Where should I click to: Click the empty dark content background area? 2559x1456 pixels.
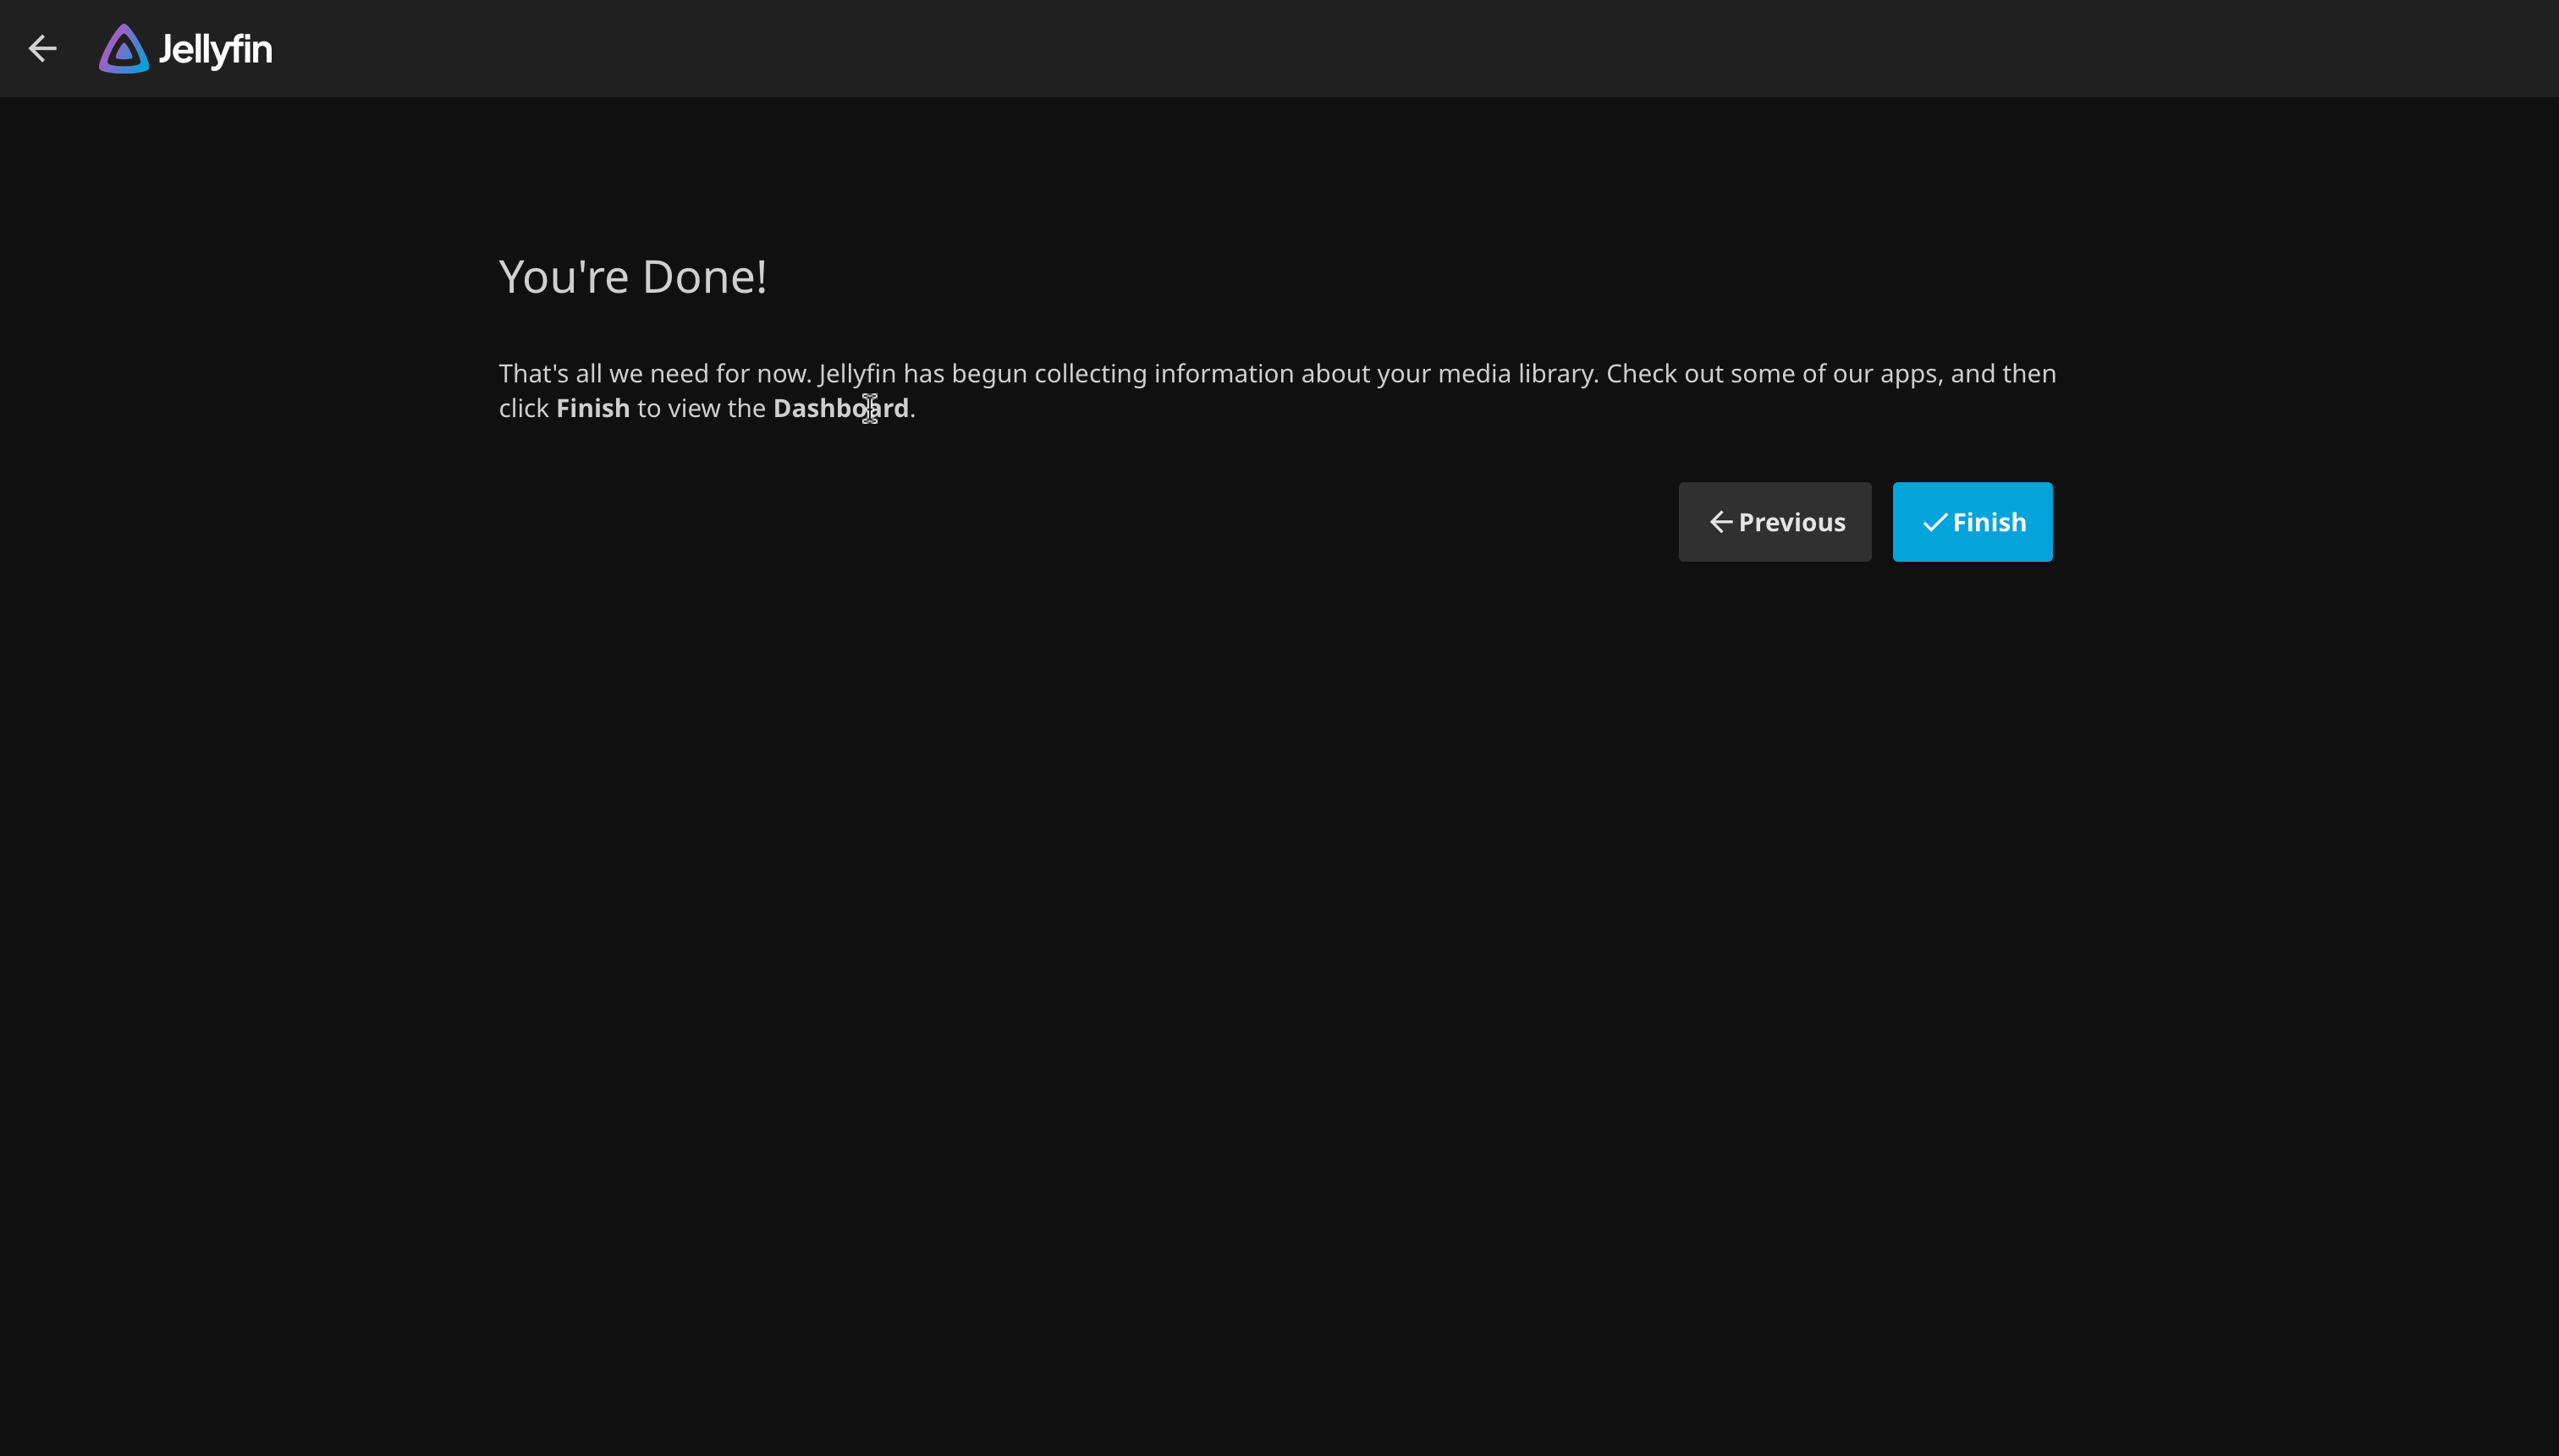click(x=1280, y=1000)
